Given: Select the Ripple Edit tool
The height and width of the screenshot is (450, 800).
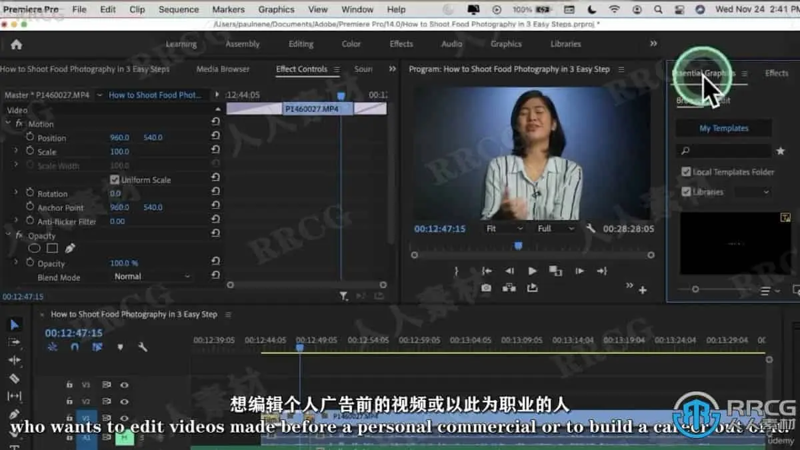Looking at the screenshot, I should coord(15,361).
